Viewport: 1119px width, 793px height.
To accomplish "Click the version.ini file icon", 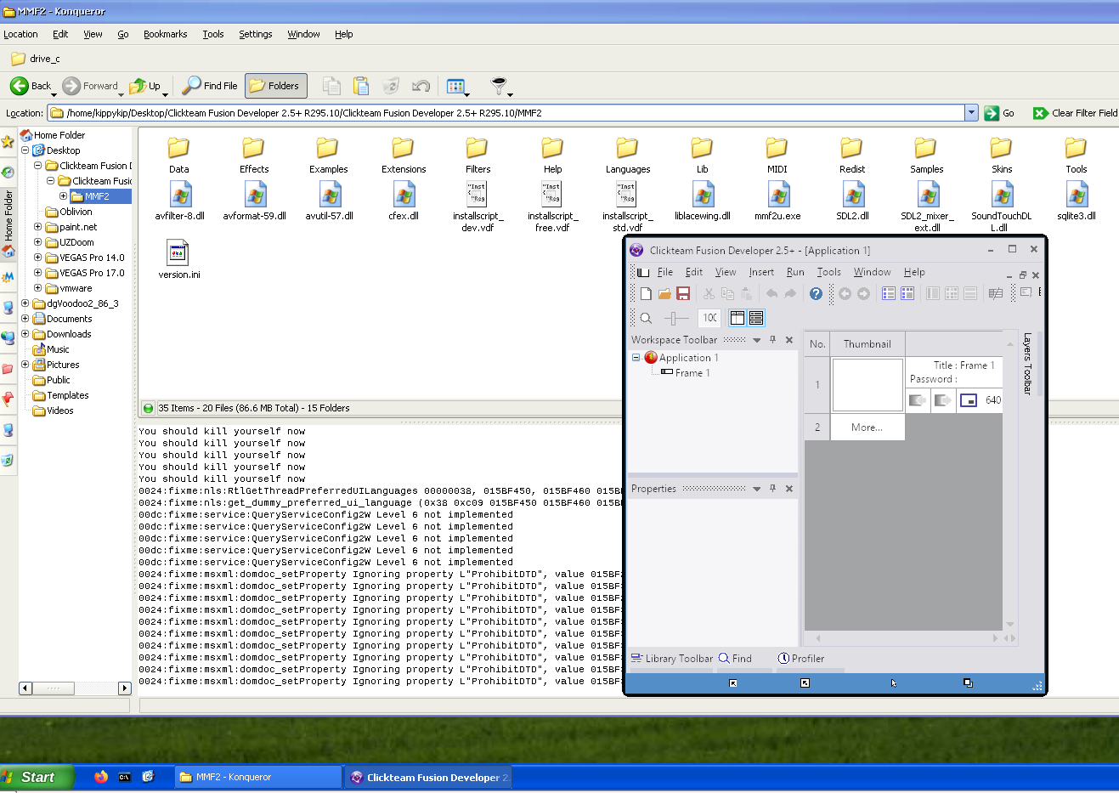I will [x=178, y=254].
